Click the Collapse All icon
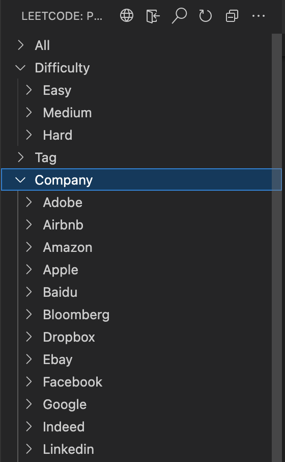The image size is (285, 462). click(x=232, y=16)
